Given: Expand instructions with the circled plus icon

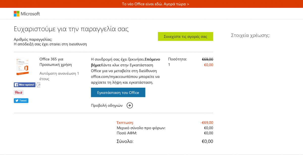Looking at the screenshot, I should click(x=130, y=105).
